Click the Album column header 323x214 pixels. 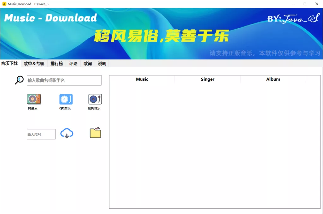click(273, 79)
